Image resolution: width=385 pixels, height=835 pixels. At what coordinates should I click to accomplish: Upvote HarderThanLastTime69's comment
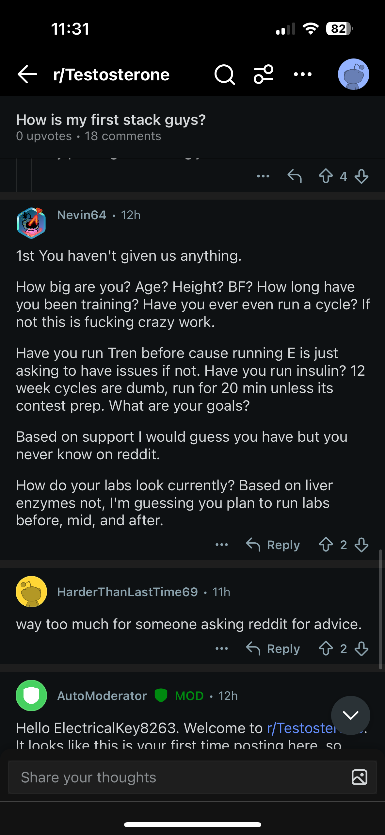326,648
